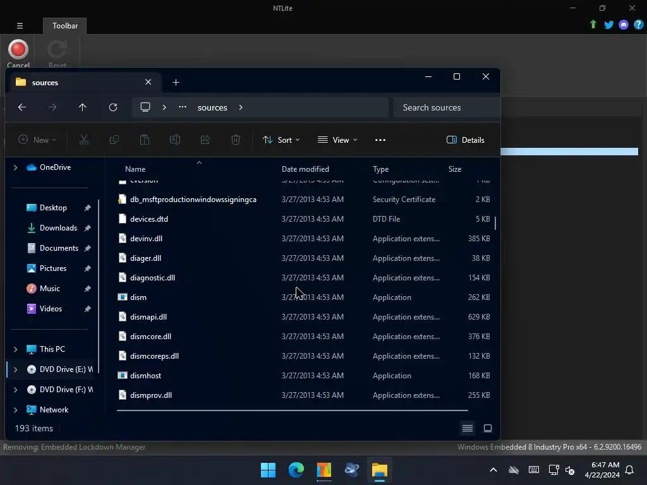Open the NTLite taskbar icon
The image size is (647, 485).
tap(324, 470)
